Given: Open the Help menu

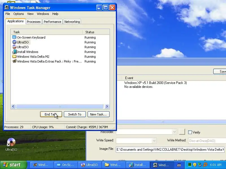Looking at the screenshot, I should [55, 14].
